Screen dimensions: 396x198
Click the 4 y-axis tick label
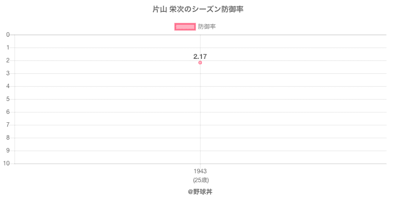8,86
